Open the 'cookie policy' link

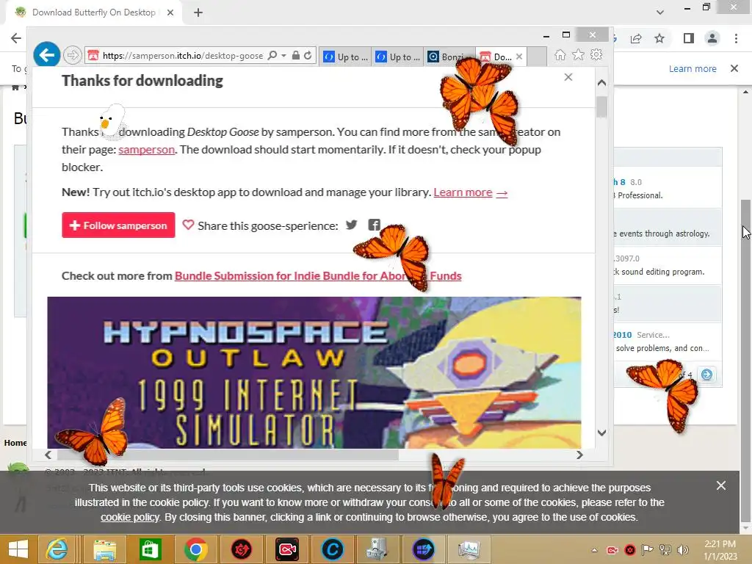129,518
